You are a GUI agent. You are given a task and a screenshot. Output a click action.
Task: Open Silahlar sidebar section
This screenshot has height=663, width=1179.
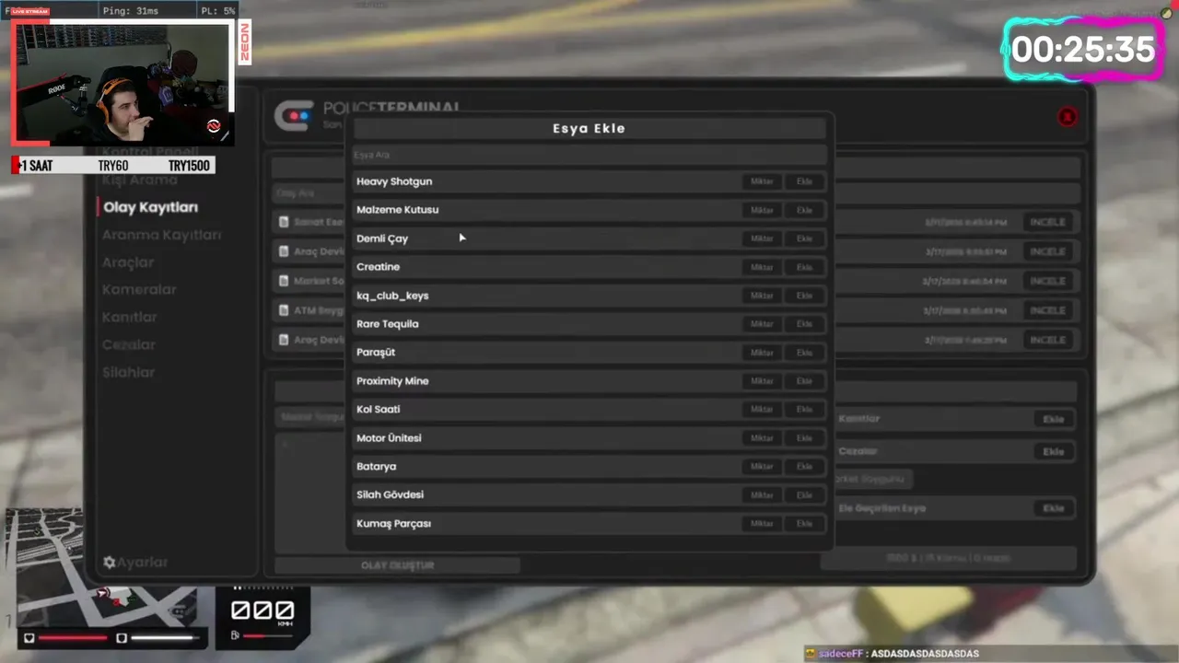pyautogui.click(x=128, y=373)
